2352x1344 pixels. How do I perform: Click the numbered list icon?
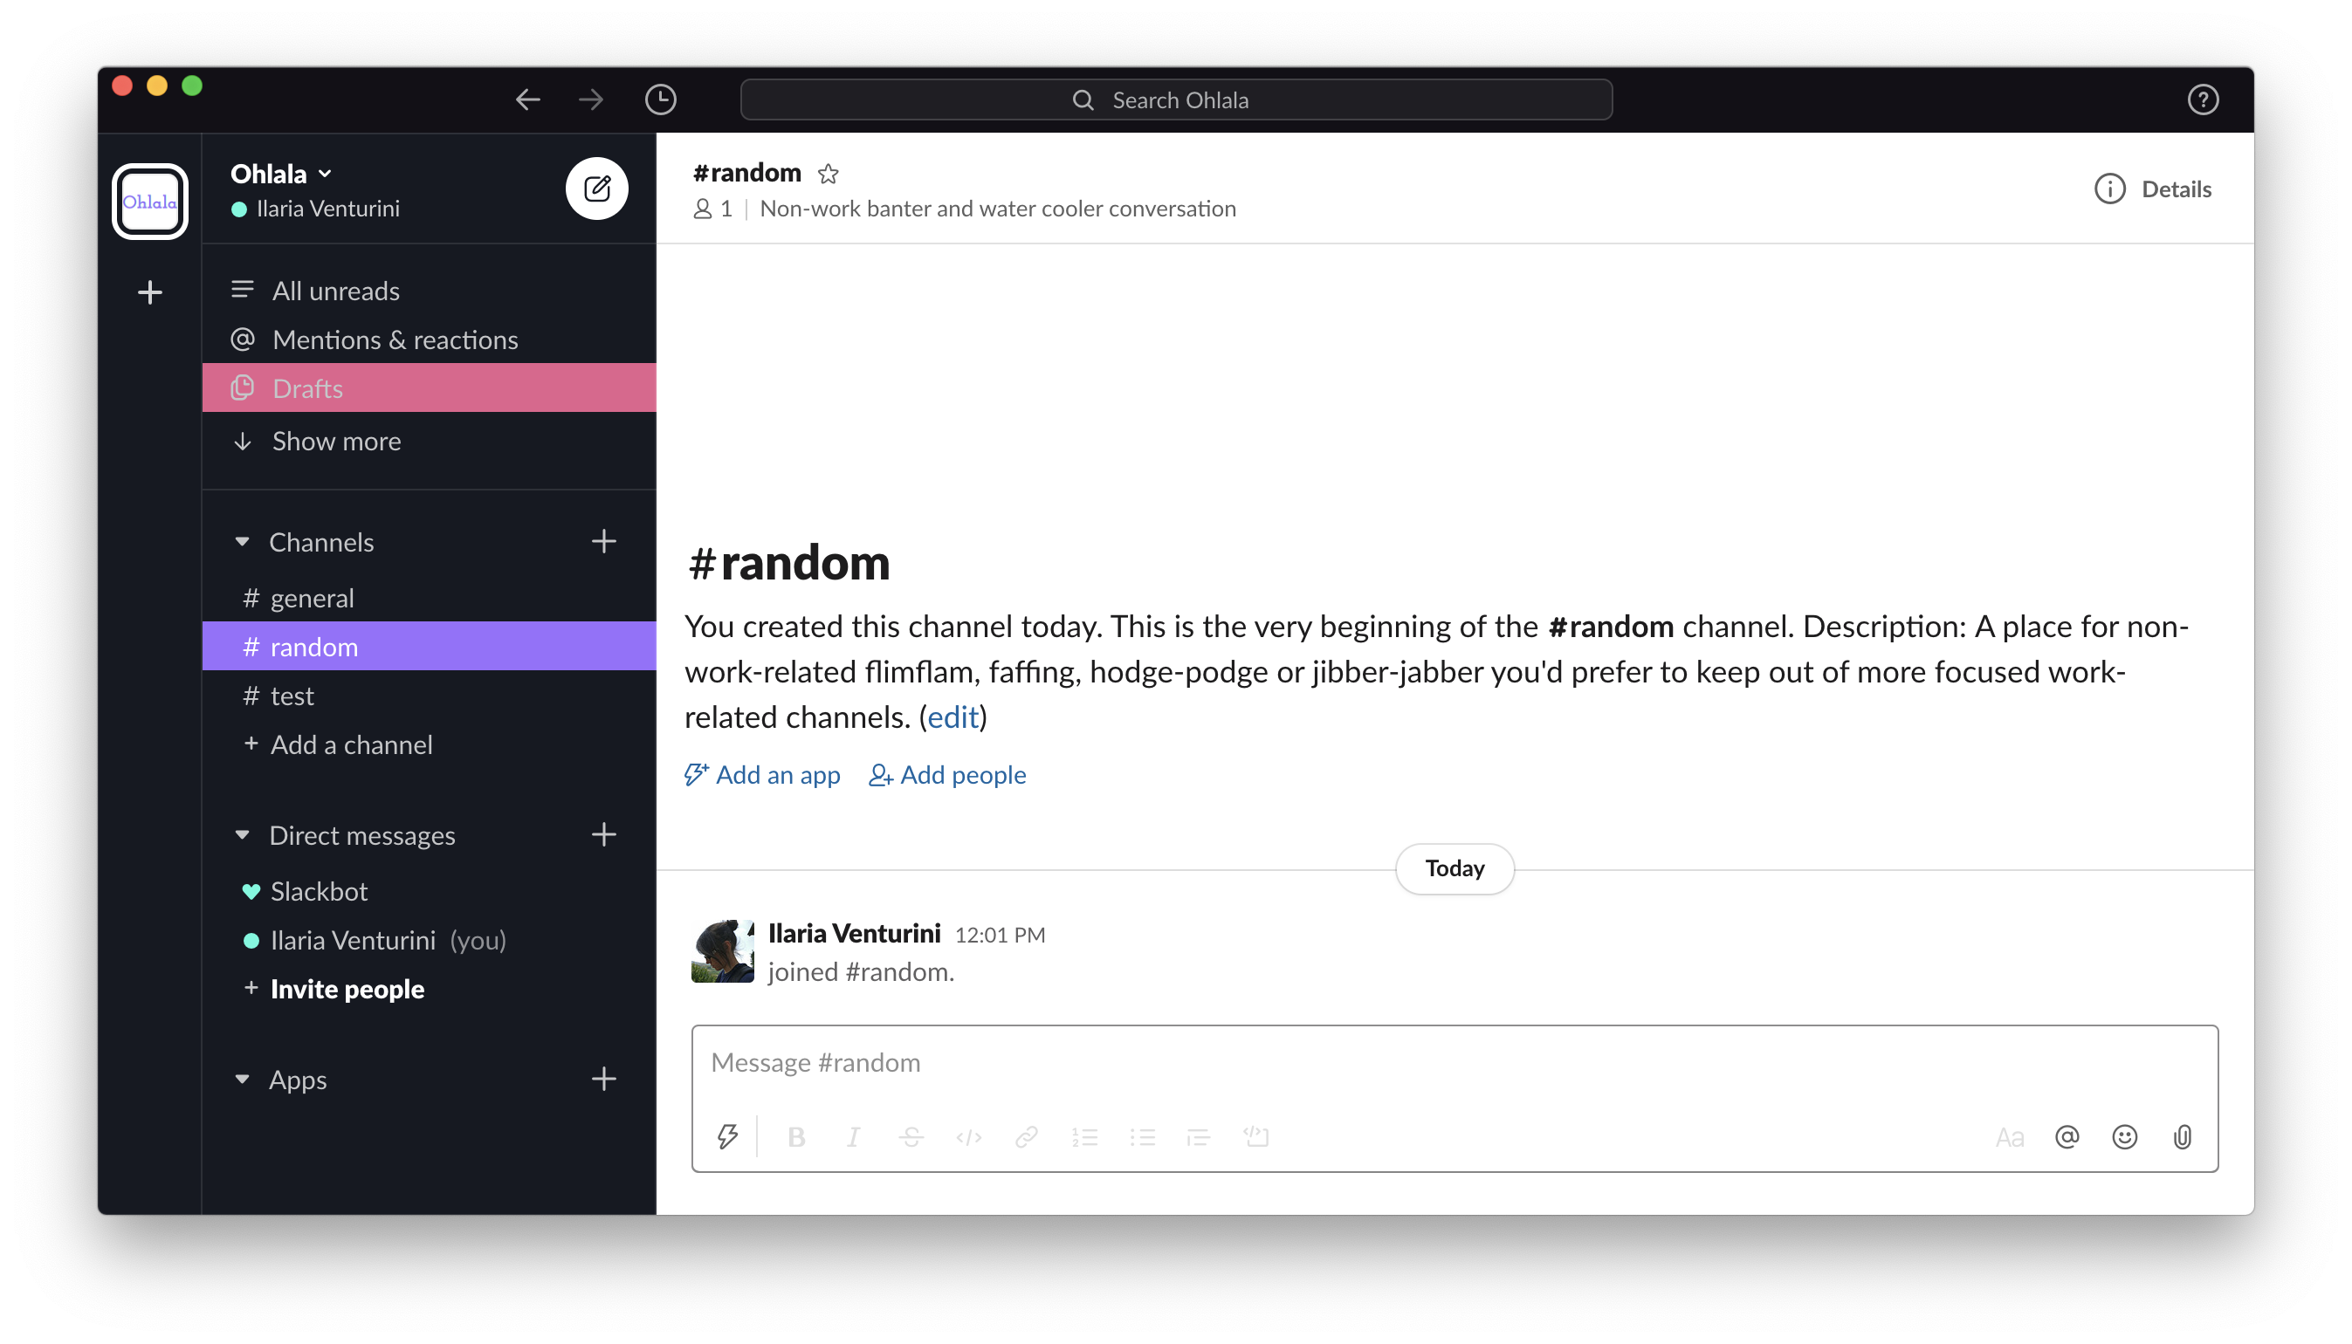click(x=1083, y=1135)
